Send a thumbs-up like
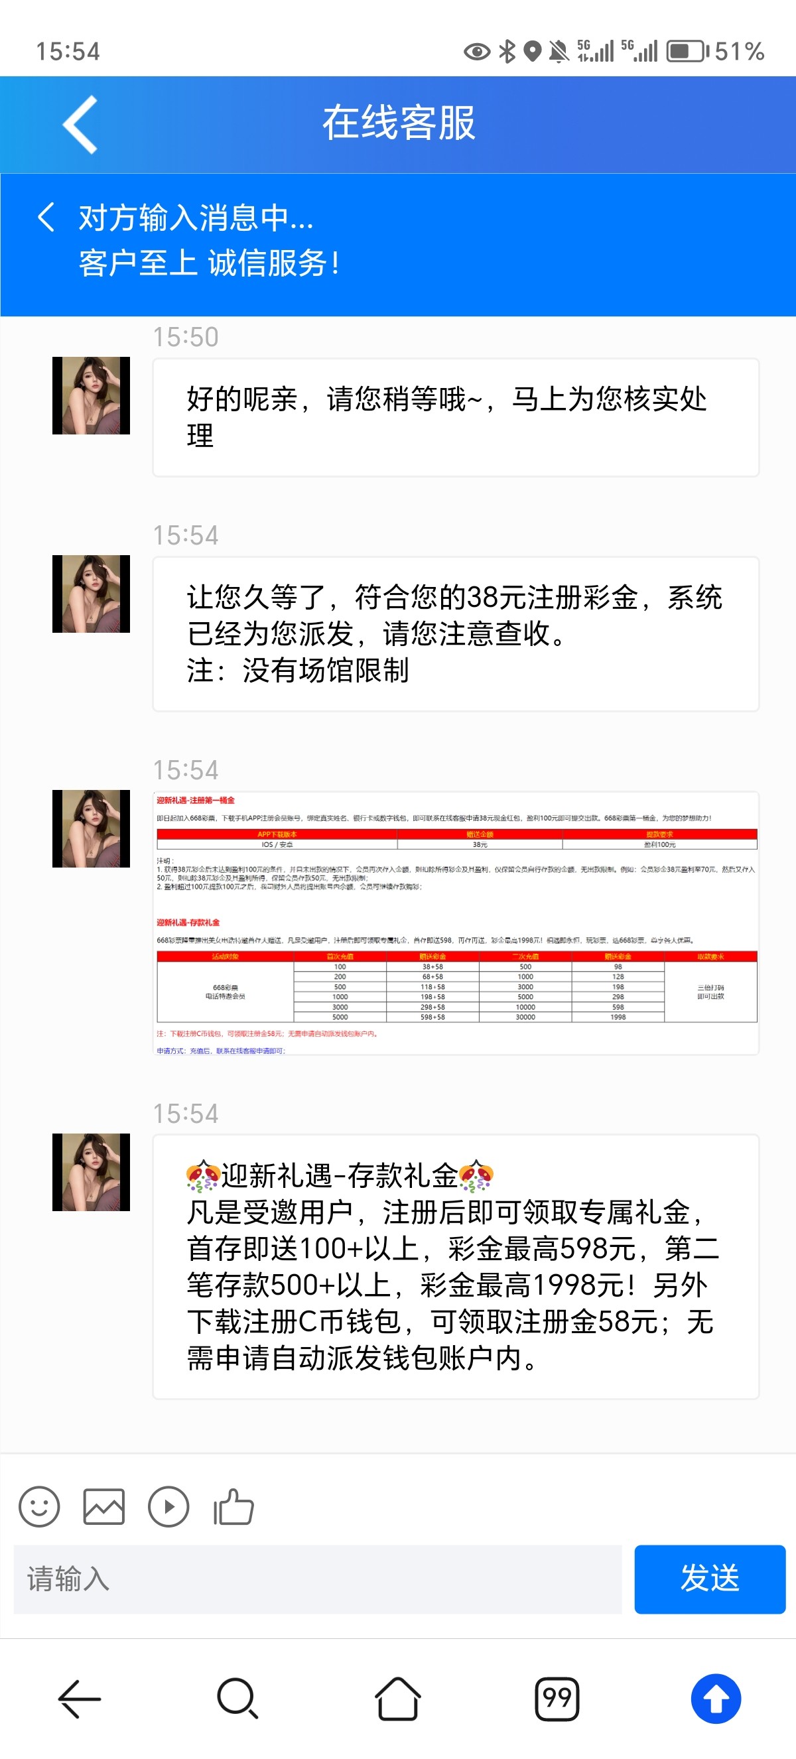Screen dimensions: 796x1759 tap(233, 1506)
